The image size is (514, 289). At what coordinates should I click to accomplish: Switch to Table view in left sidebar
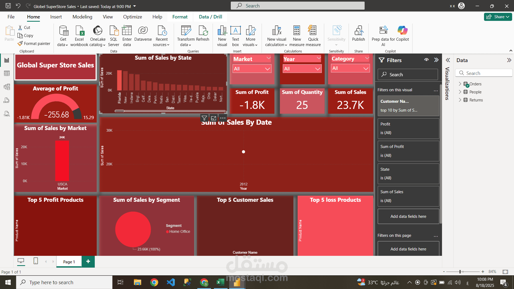pos(7,73)
